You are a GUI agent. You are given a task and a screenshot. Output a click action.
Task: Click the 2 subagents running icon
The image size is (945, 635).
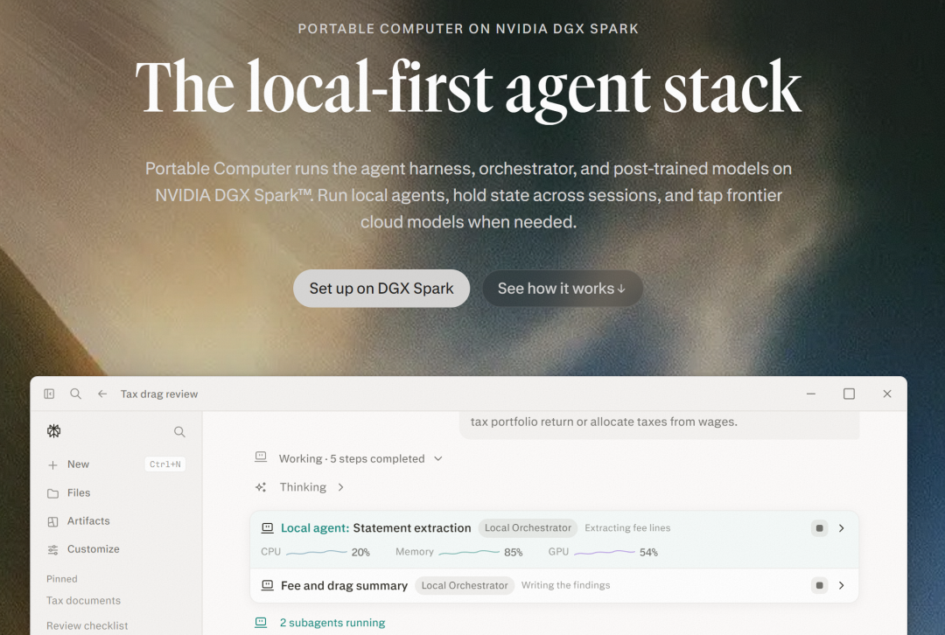tap(261, 623)
